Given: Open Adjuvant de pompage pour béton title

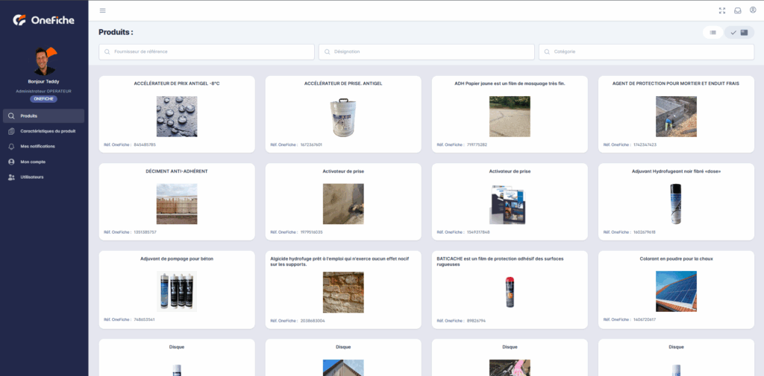Looking at the screenshot, I should pyautogui.click(x=177, y=259).
